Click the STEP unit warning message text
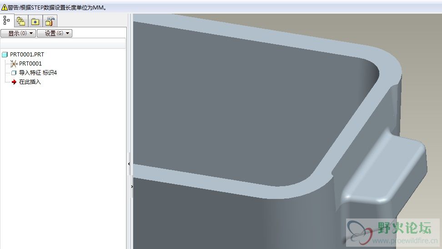442x249 pixels. click(x=57, y=8)
